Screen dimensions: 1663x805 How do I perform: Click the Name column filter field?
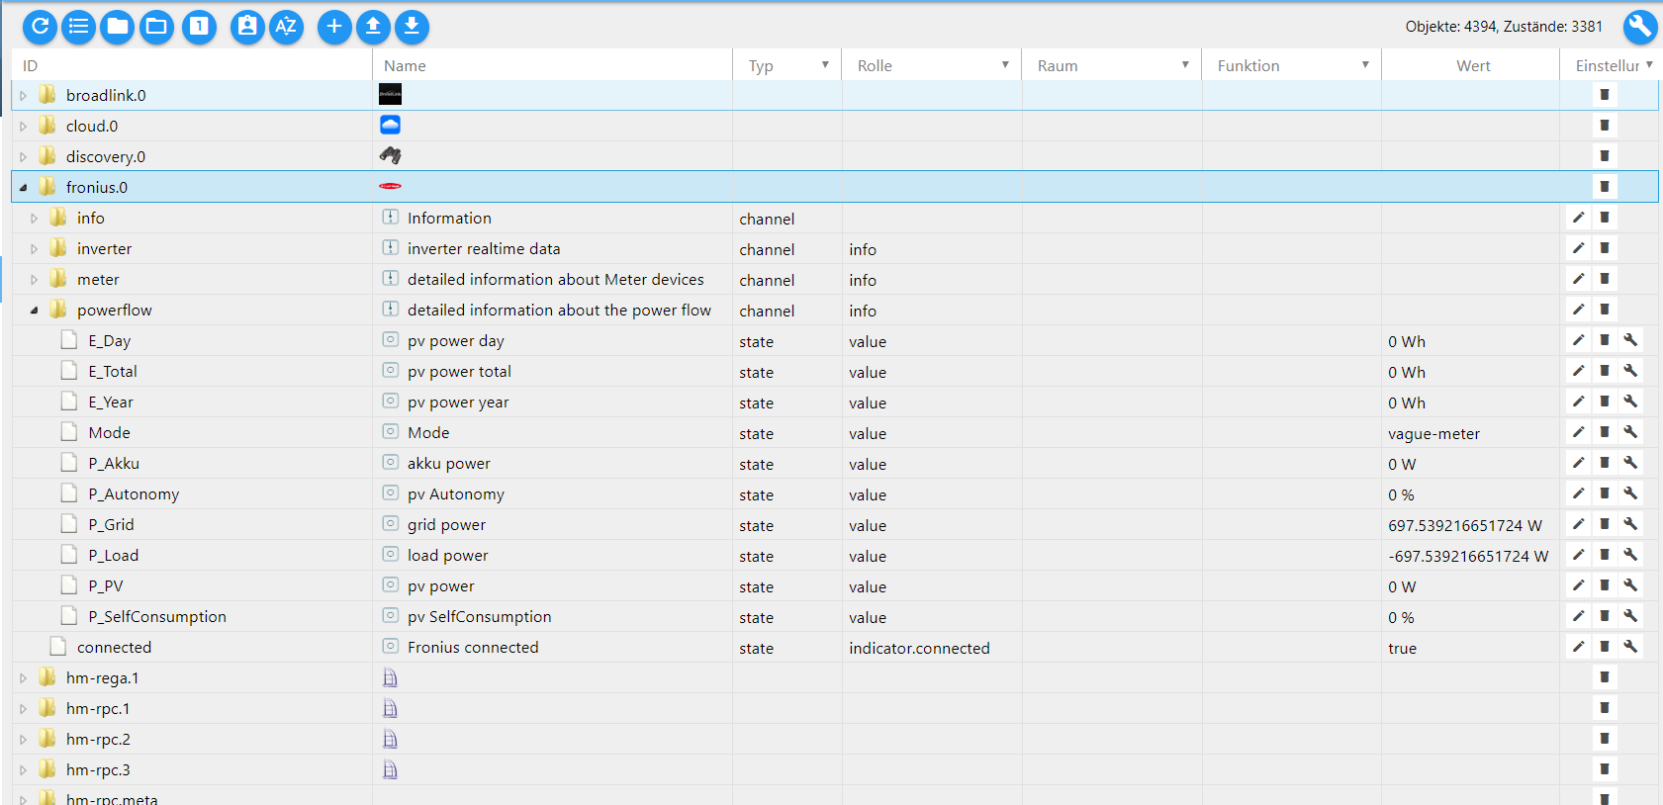pos(552,65)
